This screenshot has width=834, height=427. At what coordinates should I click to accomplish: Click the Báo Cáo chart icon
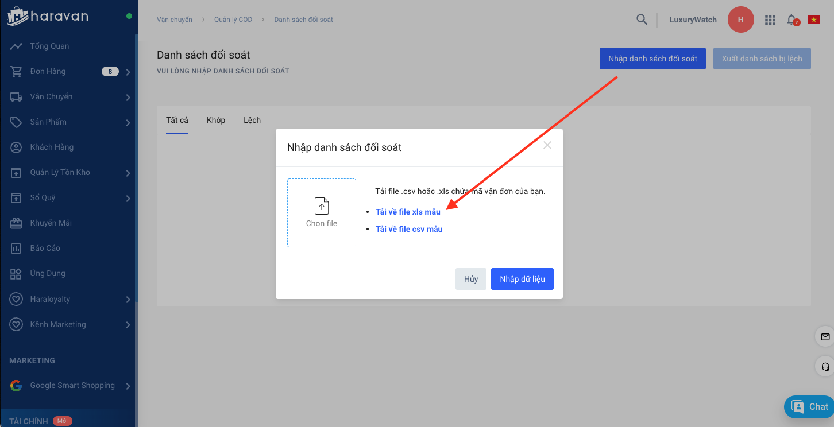pos(16,249)
